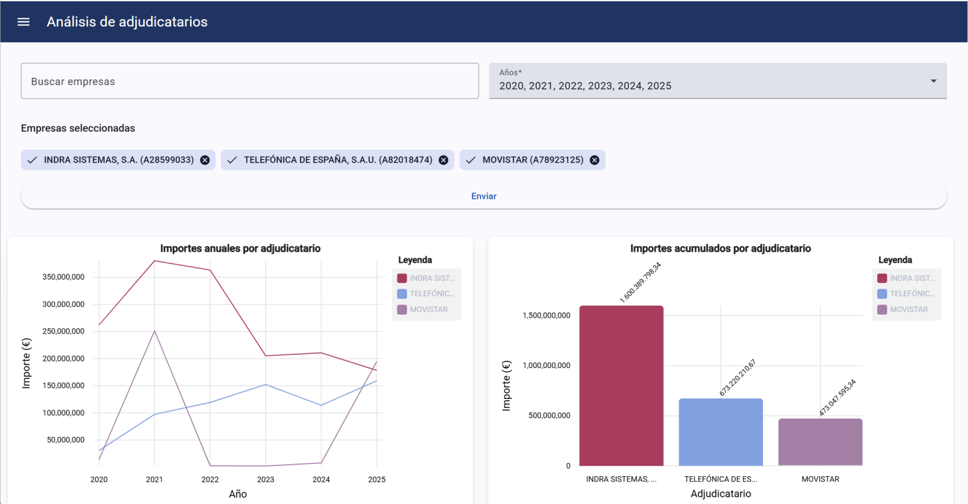Select the MOVISTAR purple bar
This screenshot has height=504, width=968.
click(820, 442)
